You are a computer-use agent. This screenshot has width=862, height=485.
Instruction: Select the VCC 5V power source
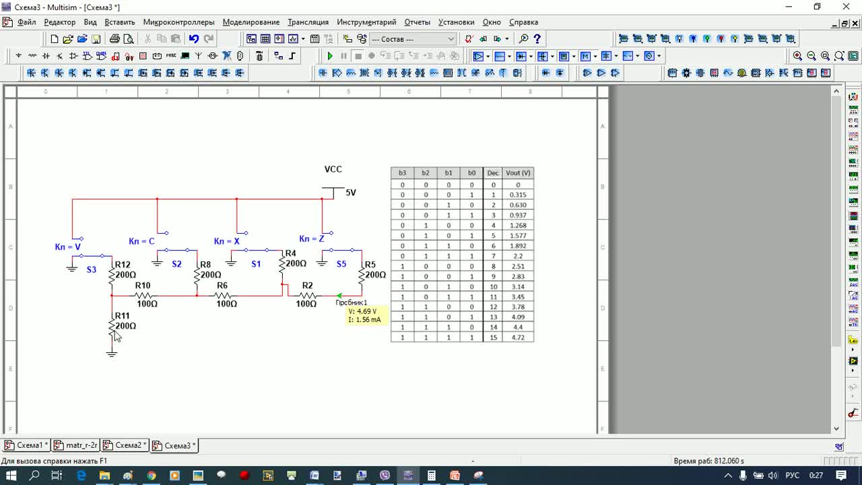(x=333, y=192)
